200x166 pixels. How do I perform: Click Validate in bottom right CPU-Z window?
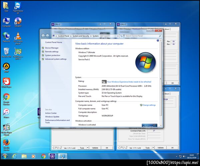point(160,148)
